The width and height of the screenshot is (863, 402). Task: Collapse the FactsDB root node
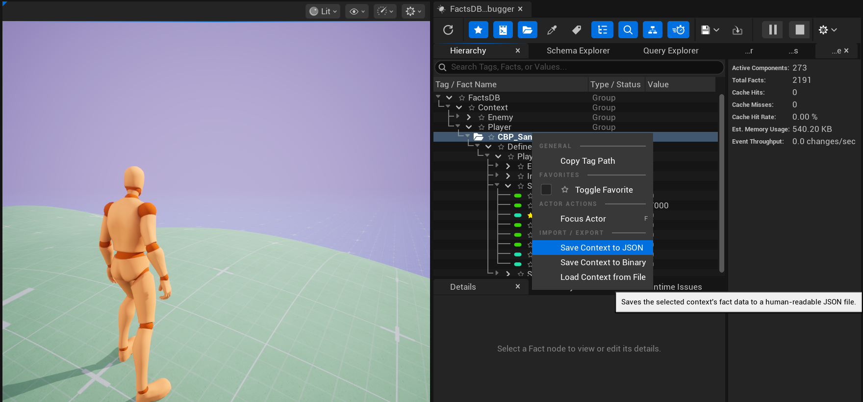click(449, 98)
